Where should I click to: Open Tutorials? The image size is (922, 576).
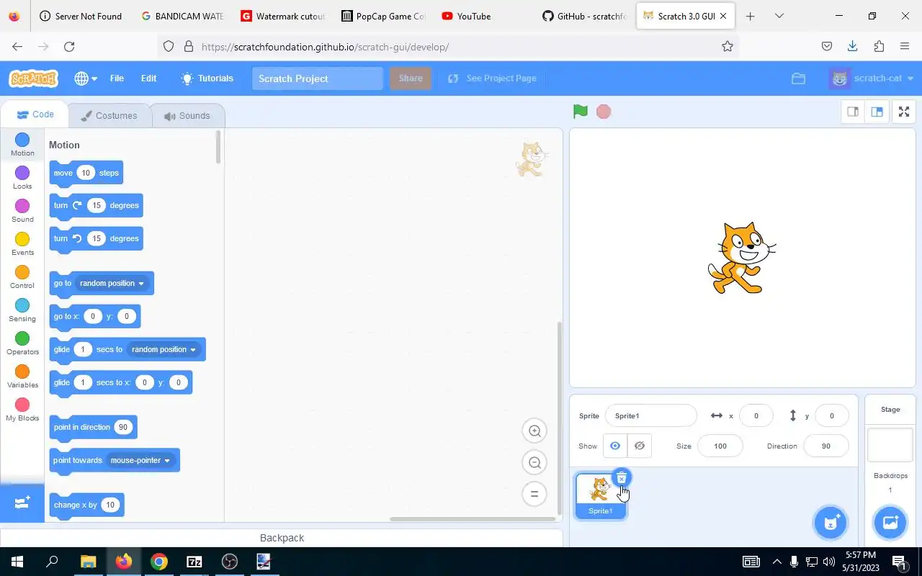point(207,78)
